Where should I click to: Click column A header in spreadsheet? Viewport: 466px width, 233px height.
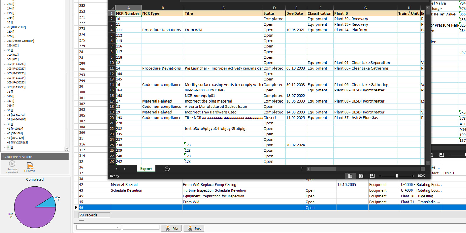(128, 8)
